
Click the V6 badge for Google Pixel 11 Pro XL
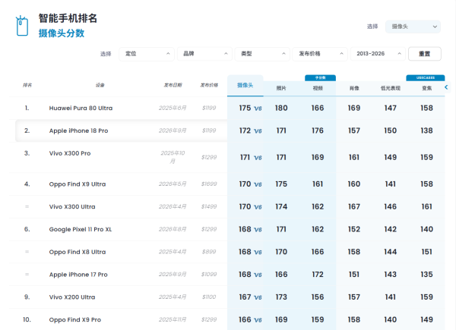(x=258, y=230)
